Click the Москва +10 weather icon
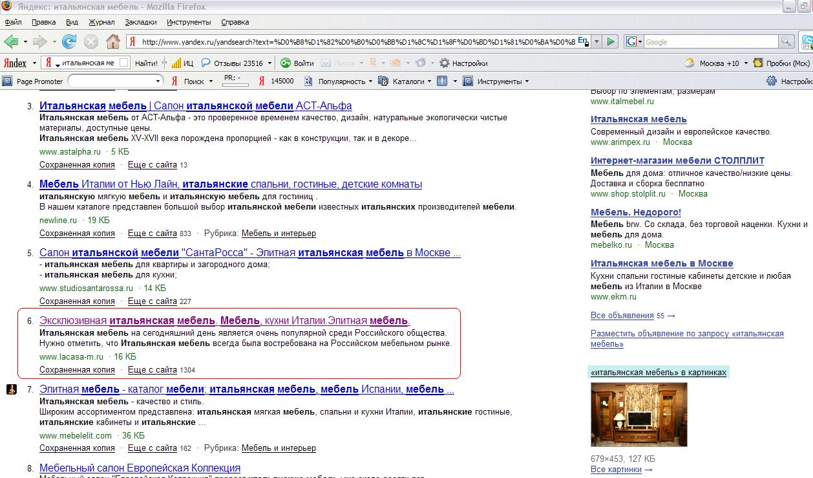813x478 pixels. coord(689,63)
